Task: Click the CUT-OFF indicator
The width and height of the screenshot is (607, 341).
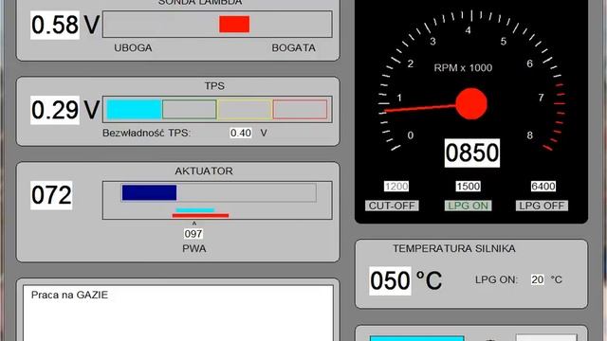Action: click(392, 206)
